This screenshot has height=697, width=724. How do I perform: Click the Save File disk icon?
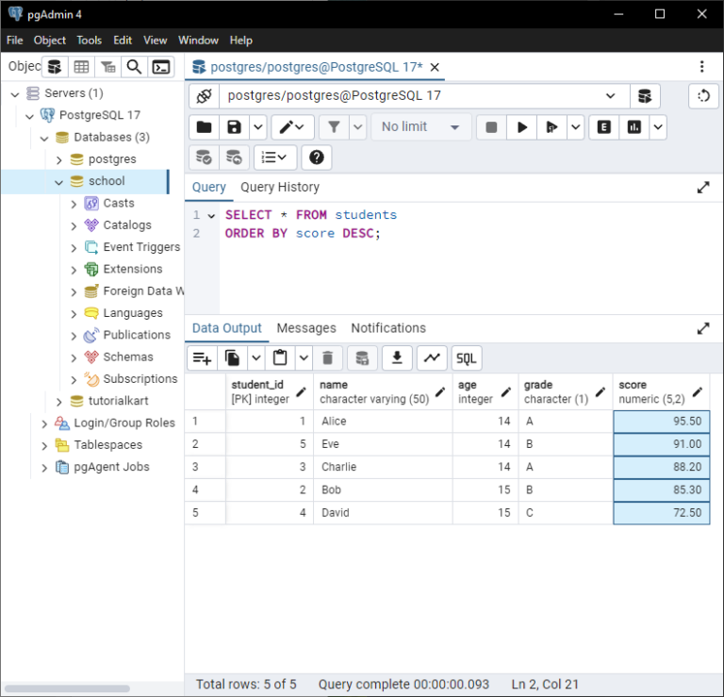tap(234, 127)
